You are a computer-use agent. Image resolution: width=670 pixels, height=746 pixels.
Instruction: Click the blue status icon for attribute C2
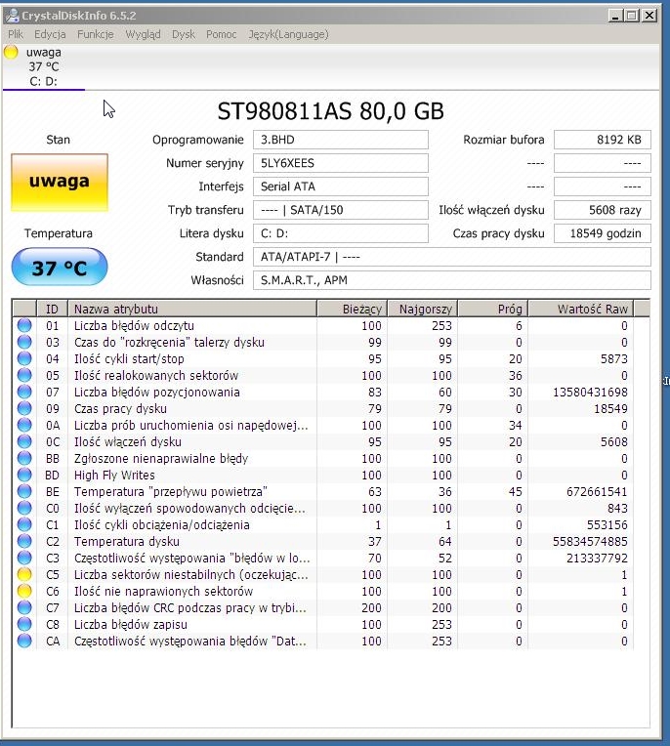point(24,541)
